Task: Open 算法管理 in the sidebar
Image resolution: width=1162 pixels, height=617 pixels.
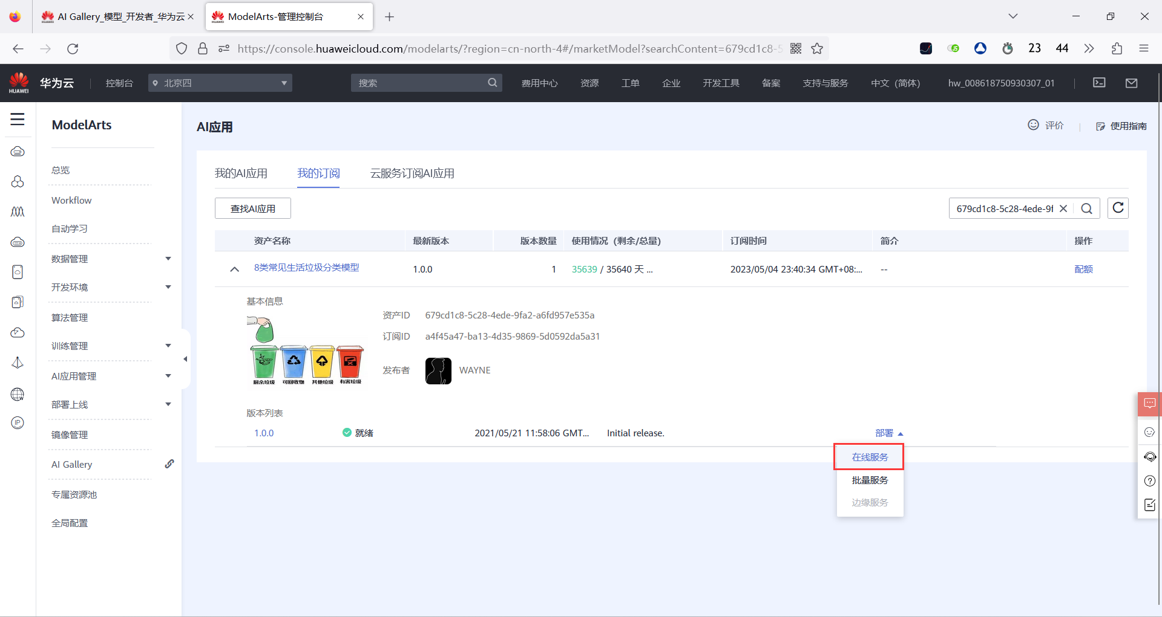Action: (70, 317)
